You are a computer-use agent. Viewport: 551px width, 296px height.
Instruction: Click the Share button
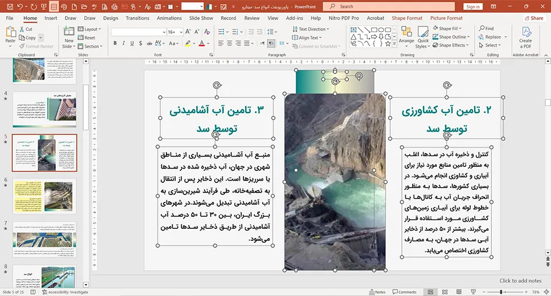click(534, 18)
